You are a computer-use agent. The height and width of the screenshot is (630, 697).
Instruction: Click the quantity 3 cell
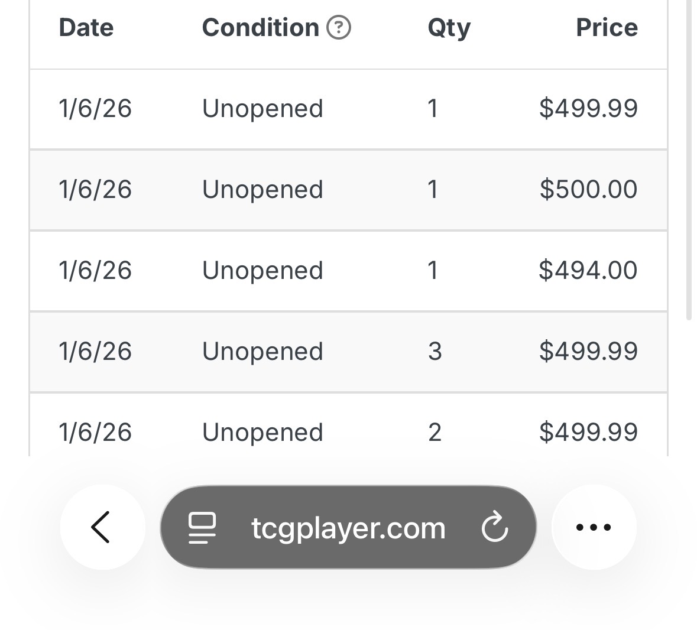[x=435, y=351]
